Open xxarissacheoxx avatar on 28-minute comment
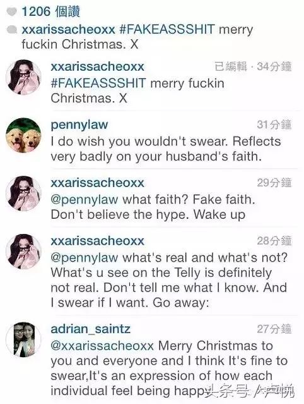This screenshot has height=404, width=304. click(x=23, y=252)
